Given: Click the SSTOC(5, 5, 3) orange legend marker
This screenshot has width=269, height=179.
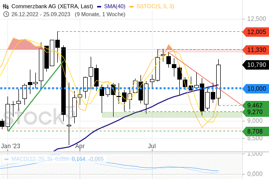Looking at the screenshot, I should point(132,6).
